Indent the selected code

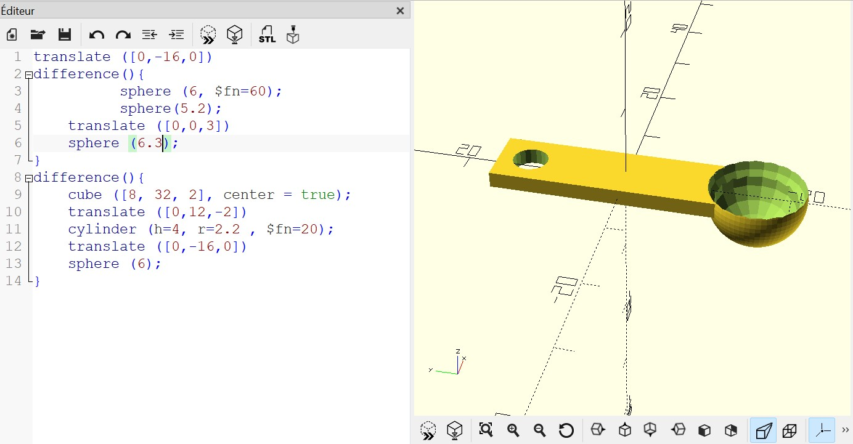coord(176,35)
